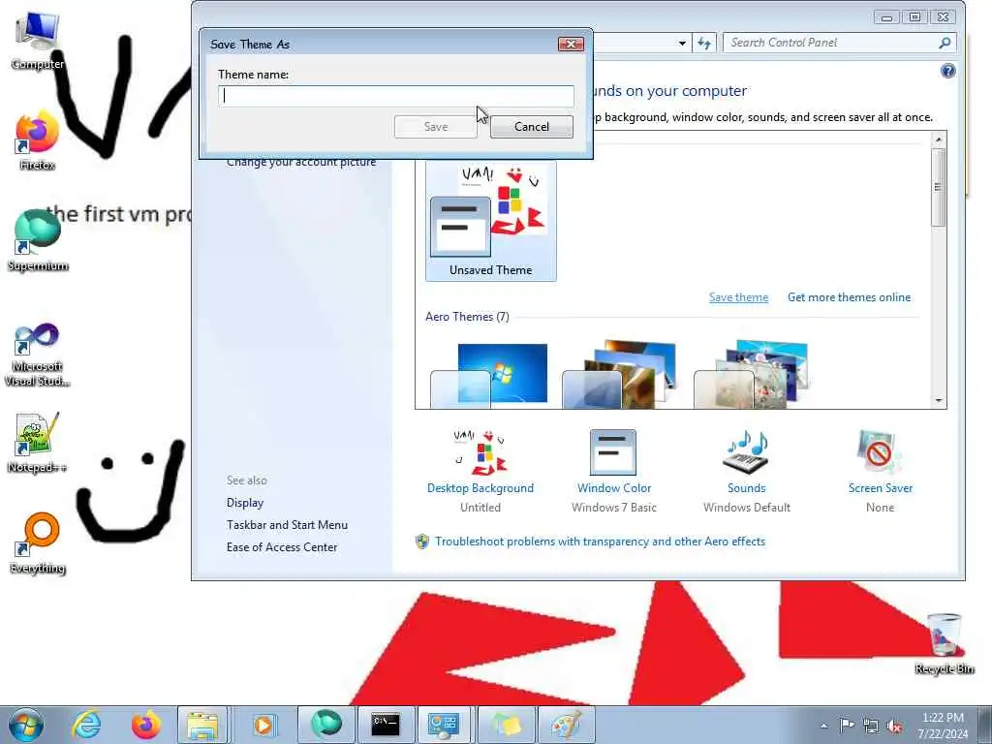Select the Supermium desktop shortcut

point(38,241)
